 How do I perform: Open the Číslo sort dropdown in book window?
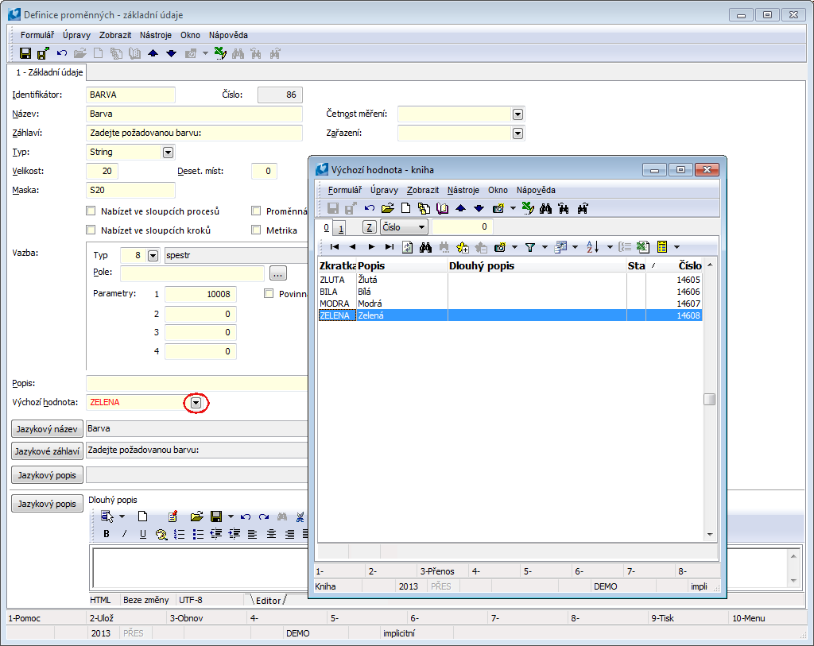422,227
